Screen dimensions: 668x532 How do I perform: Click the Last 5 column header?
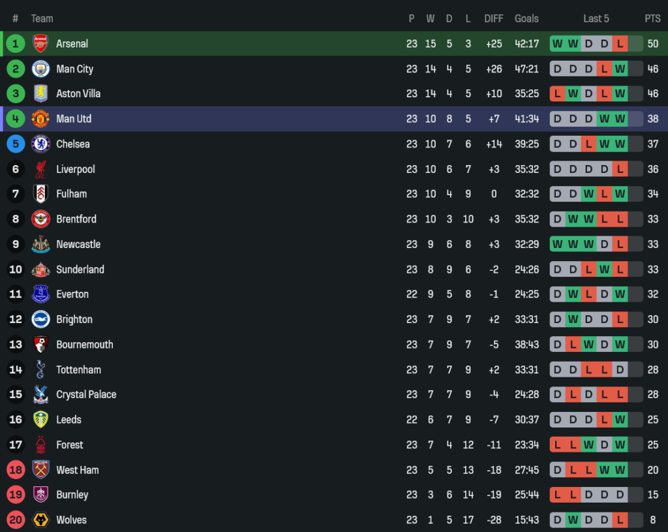point(596,18)
